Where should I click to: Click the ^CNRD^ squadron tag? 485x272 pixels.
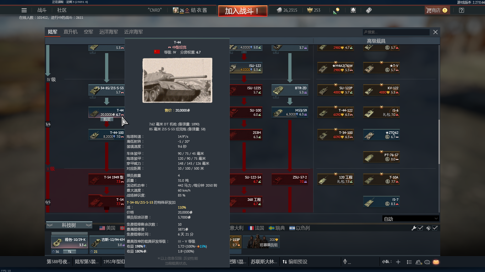coord(154,10)
